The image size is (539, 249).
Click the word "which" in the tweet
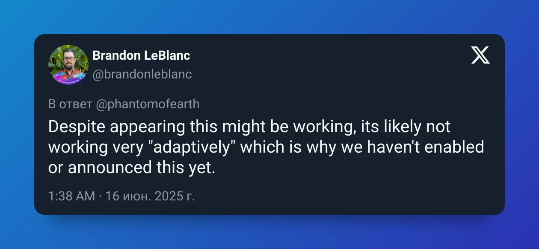[x=263, y=147]
